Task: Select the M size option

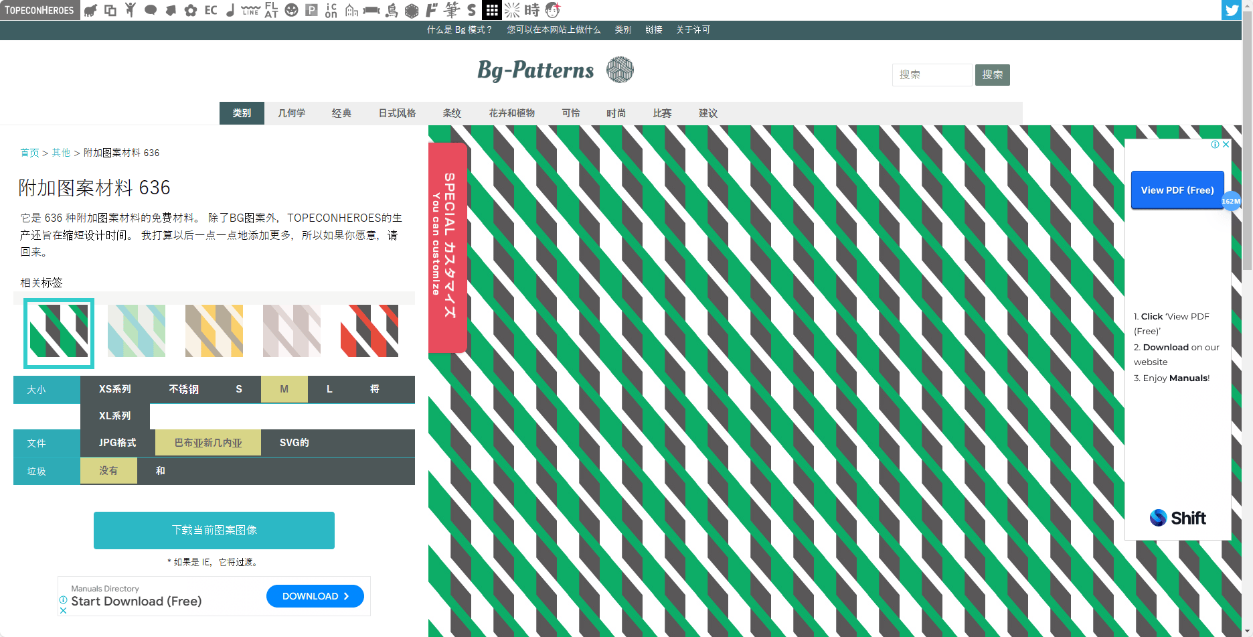Action: tap(284, 389)
